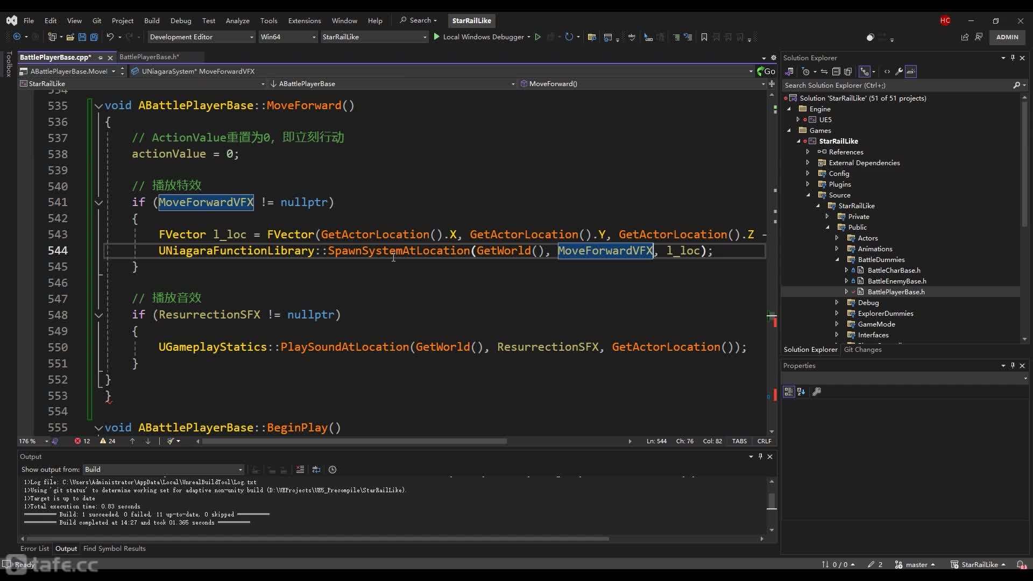The image size is (1033, 581).
Task: Open the Analyze menu
Action: (x=237, y=20)
